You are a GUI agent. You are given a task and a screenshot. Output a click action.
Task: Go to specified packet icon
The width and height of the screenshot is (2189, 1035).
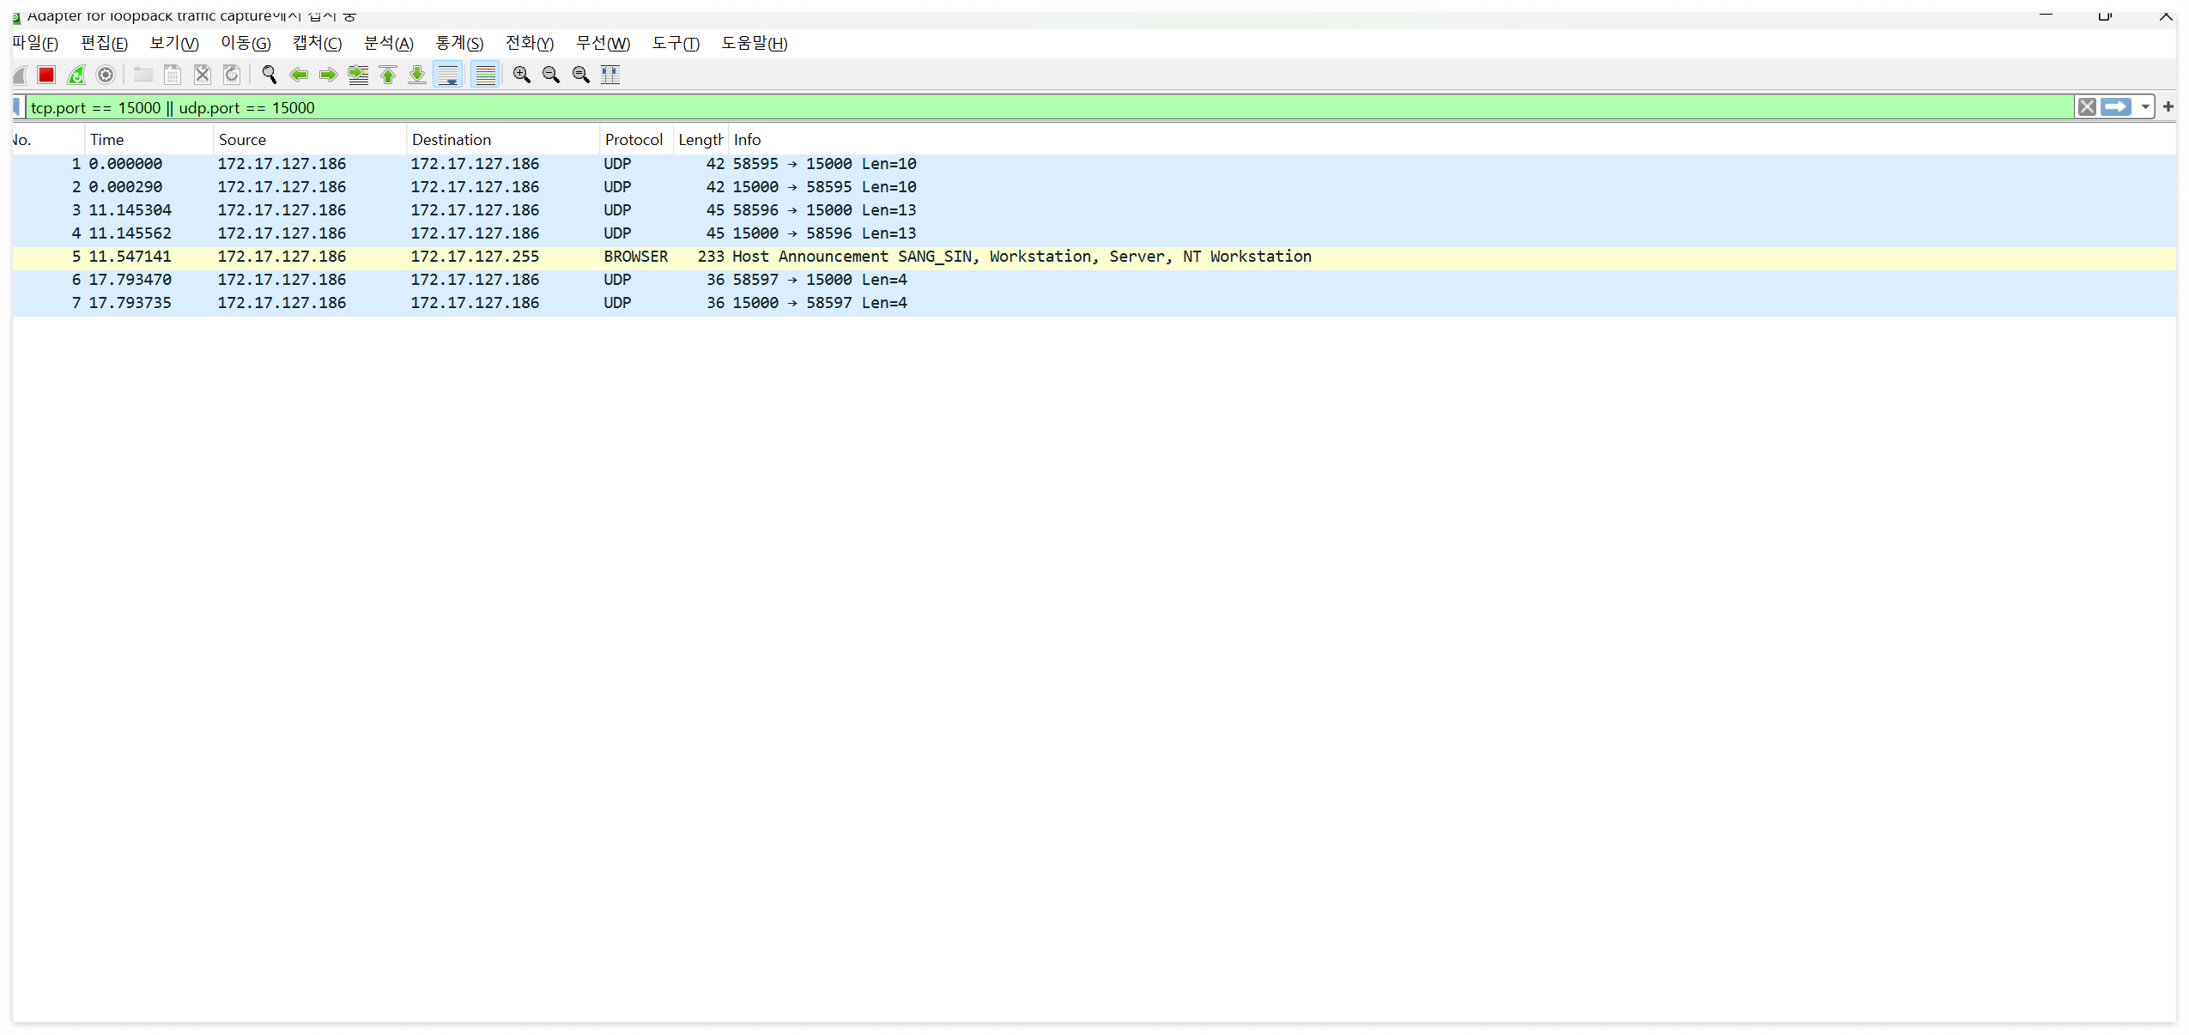point(358,76)
